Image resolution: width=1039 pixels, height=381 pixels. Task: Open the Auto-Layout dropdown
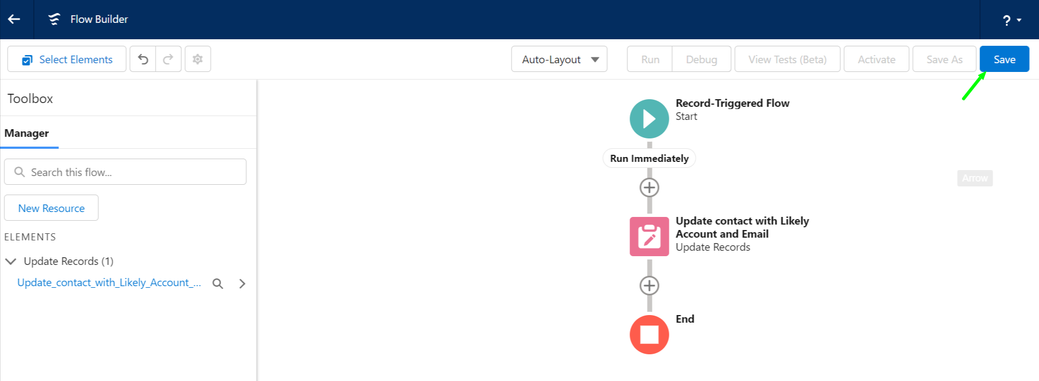click(x=559, y=59)
